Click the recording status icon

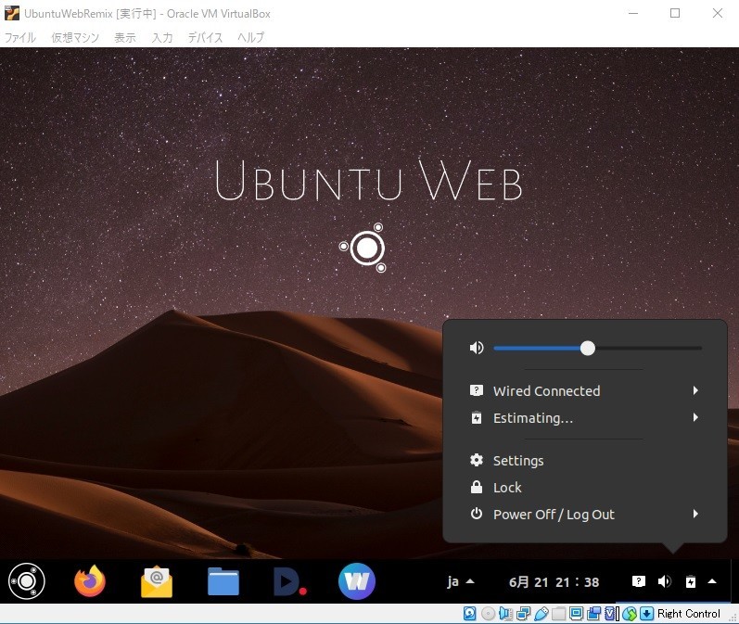pos(593,613)
